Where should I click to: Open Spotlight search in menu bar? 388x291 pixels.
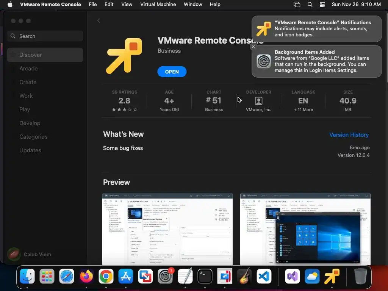click(x=310, y=4)
